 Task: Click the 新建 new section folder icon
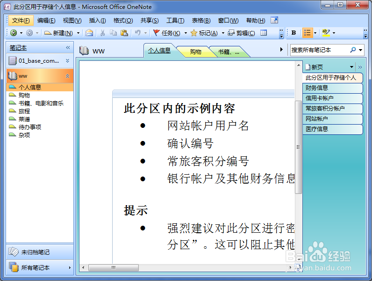48,33
